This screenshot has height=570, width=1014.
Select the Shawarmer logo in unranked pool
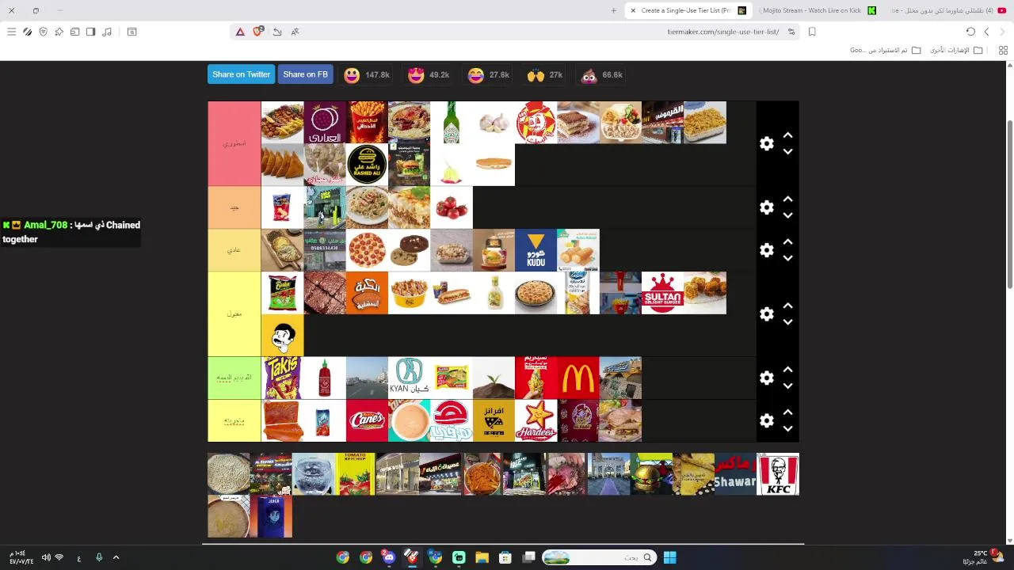735,474
